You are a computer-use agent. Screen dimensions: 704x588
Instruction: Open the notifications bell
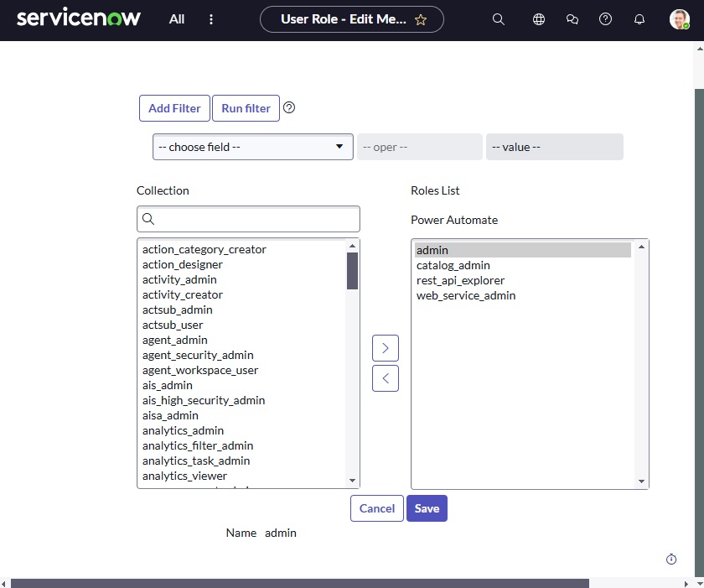coord(639,18)
